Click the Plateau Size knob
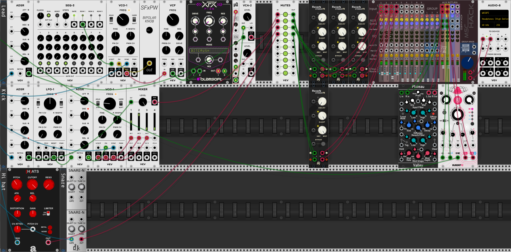Viewport: 511px width, 252px height. point(409,125)
